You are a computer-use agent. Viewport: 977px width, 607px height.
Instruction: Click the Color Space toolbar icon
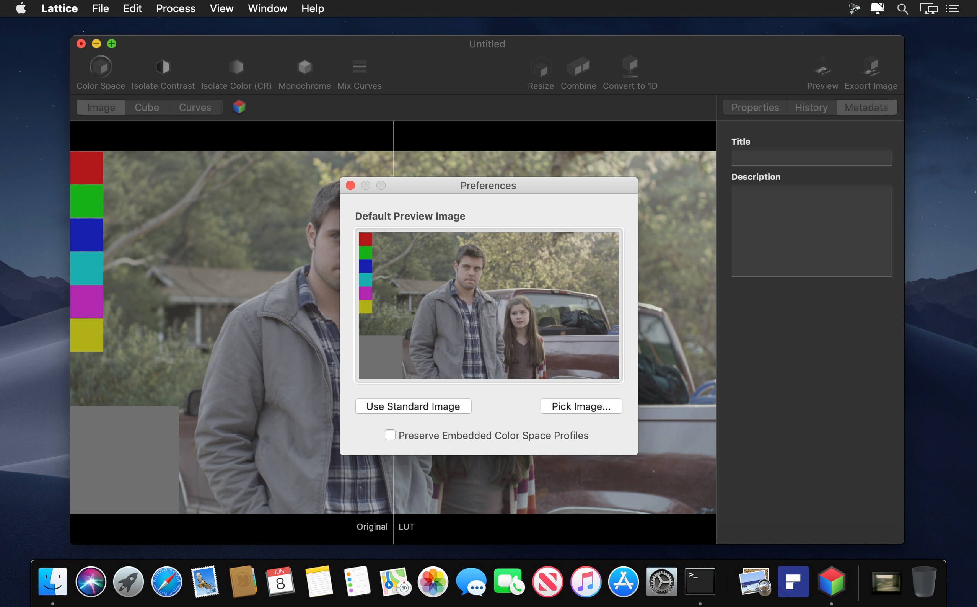101,67
